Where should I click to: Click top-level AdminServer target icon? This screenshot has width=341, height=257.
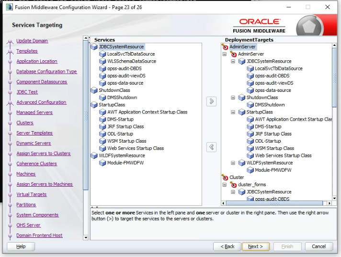[x=225, y=46]
